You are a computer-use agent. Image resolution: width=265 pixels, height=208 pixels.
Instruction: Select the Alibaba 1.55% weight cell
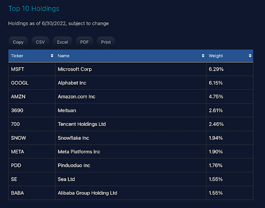coord(230,193)
